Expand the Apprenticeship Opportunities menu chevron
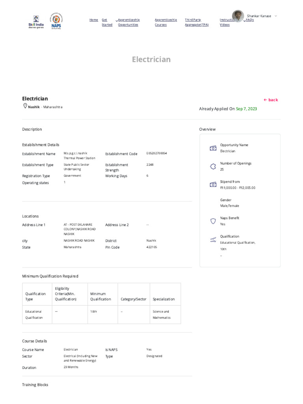Screen dimensions: 303x404 (x=117, y=20)
